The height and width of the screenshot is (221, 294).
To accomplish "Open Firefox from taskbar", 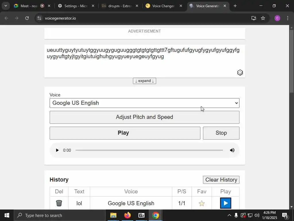I will 127,215.
